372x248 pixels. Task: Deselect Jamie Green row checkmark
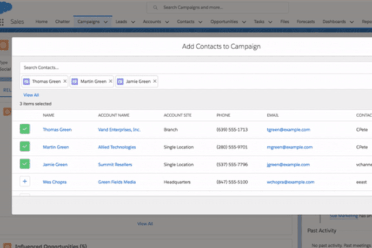point(25,164)
